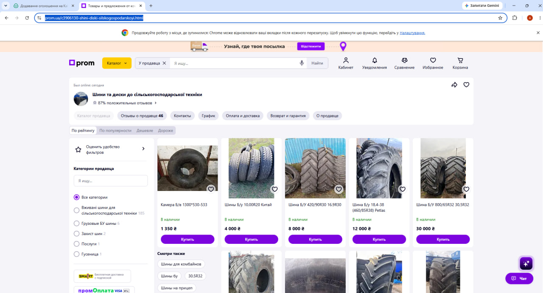Select Вживані шини для сільськогосподарської техніки category

click(77, 210)
